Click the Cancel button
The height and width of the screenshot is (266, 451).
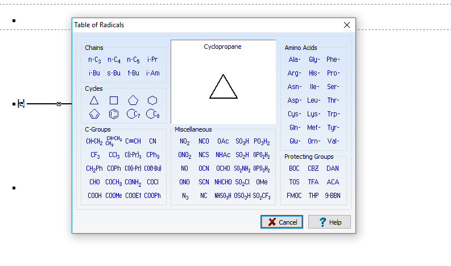pyautogui.click(x=282, y=222)
